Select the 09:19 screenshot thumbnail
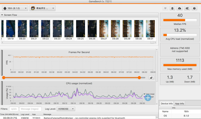 click(11, 29)
